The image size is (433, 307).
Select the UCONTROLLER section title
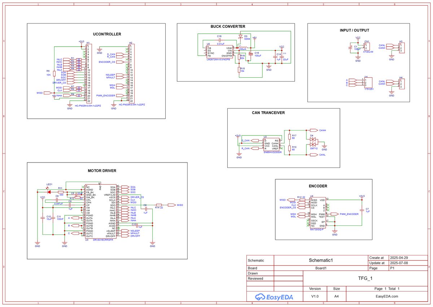click(107, 34)
